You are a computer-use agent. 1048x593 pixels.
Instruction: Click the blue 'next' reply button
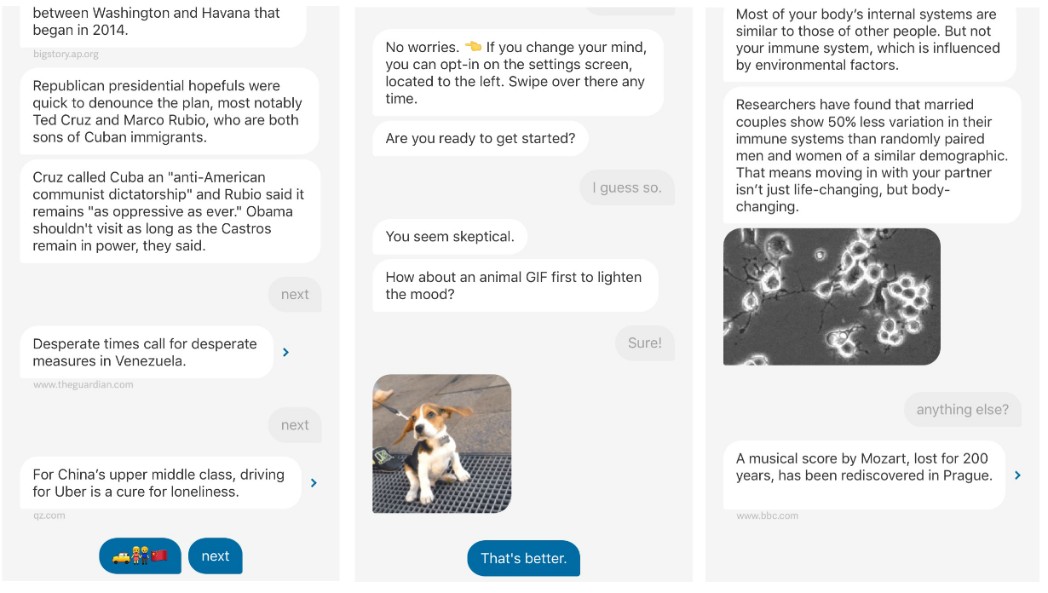click(x=216, y=556)
